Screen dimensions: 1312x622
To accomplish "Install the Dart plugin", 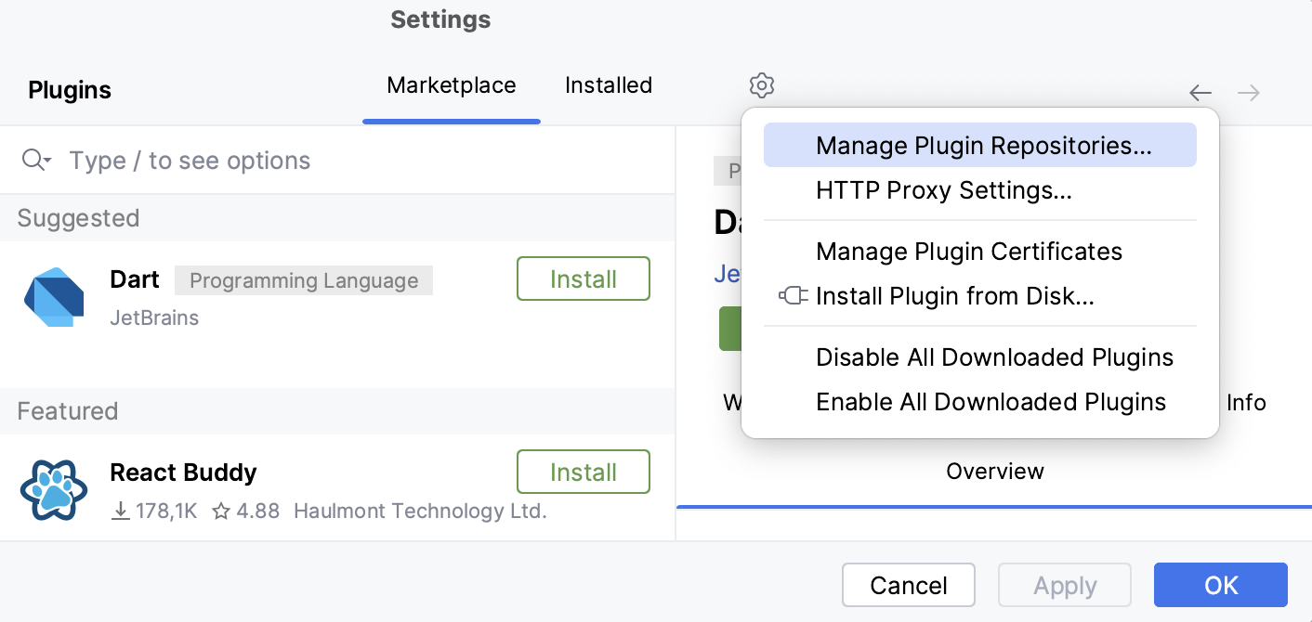I will 583,279.
